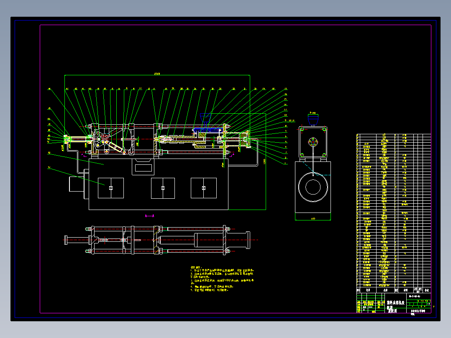Click the right cabinet door on machine base
The height and width of the screenshot is (338, 451).
(204, 188)
